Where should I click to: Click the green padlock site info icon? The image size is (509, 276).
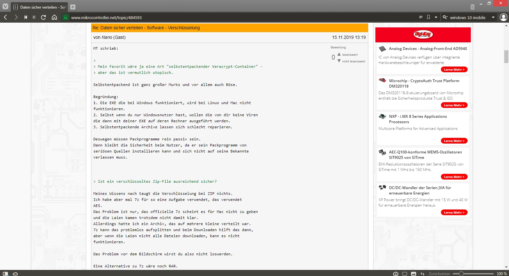pos(65,18)
